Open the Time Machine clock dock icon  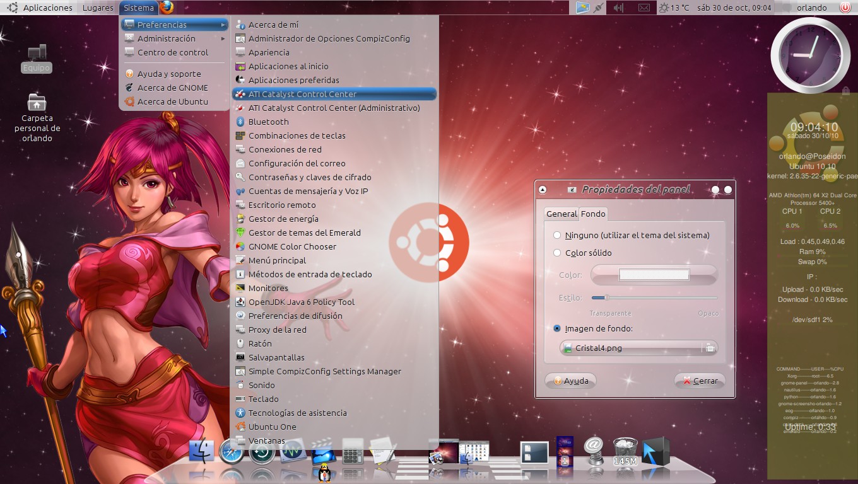262,452
